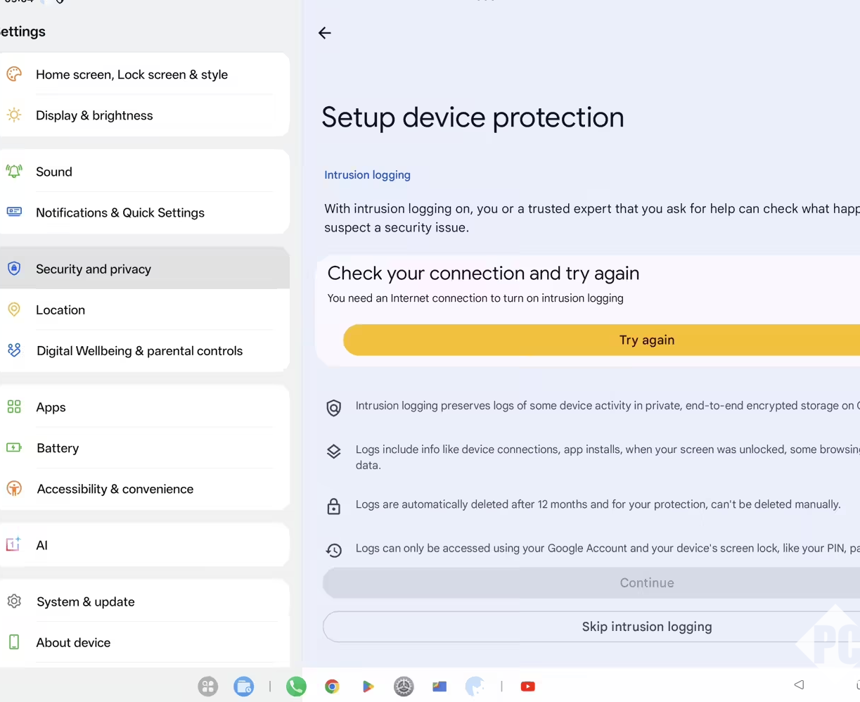
Task: Click the disabled Continue button
Action: point(646,583)
